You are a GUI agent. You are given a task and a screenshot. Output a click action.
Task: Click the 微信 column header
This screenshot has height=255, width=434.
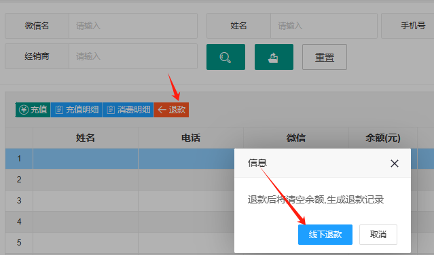tap(296, 138)
